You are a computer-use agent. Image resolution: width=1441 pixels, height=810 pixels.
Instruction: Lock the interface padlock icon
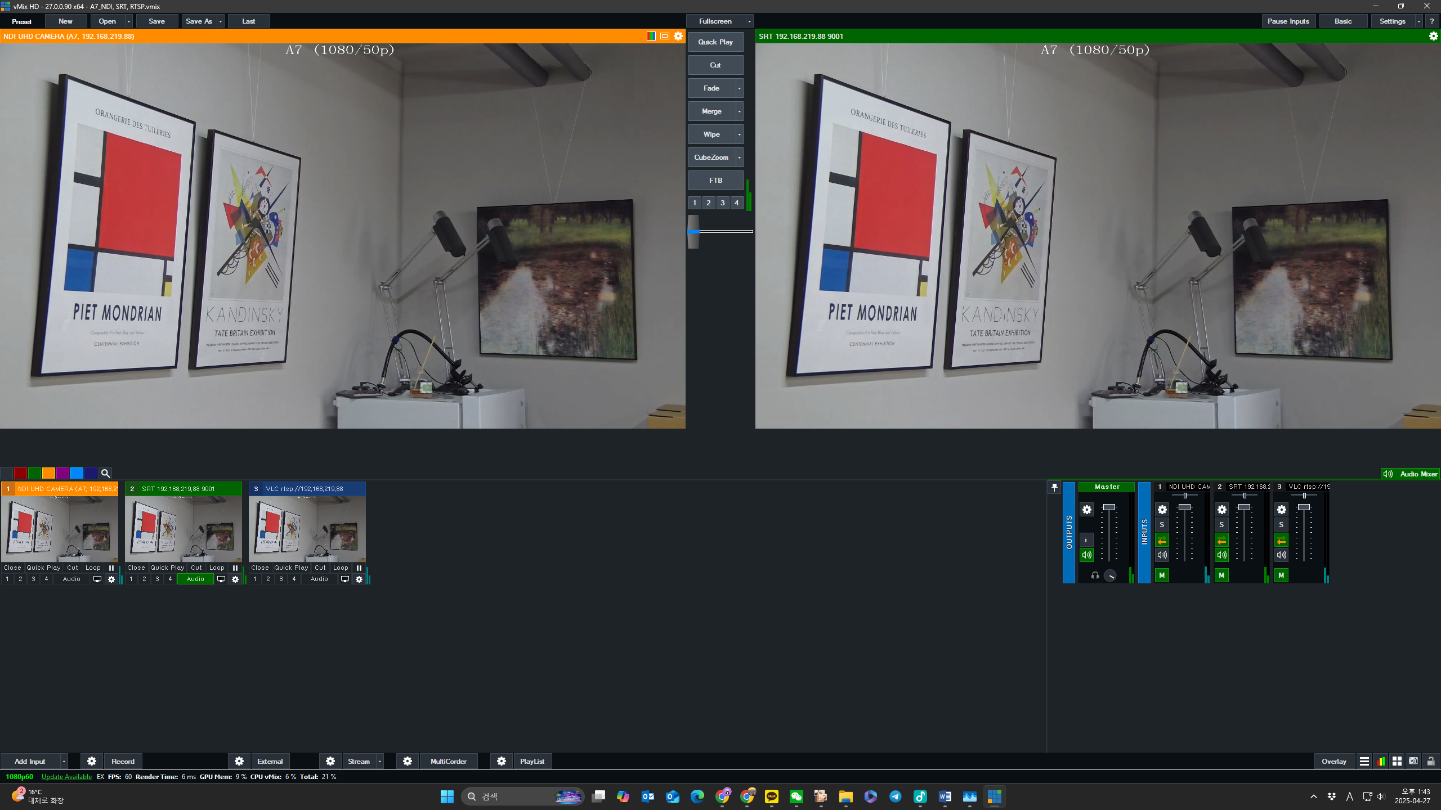pos(1431,761)
